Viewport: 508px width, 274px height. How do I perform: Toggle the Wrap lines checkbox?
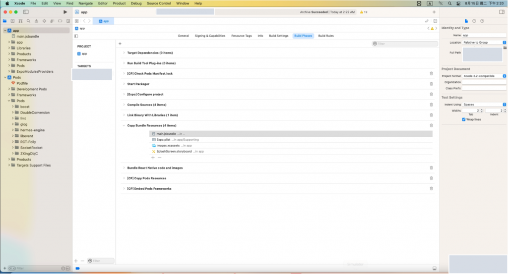pos(464,119)
